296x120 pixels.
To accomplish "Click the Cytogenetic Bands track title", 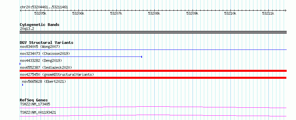I will 40,25.
